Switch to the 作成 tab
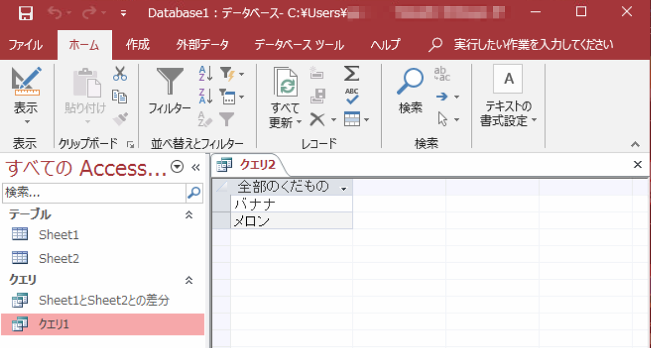This screenshot has height=348, width=651. [x=138, y=45]
